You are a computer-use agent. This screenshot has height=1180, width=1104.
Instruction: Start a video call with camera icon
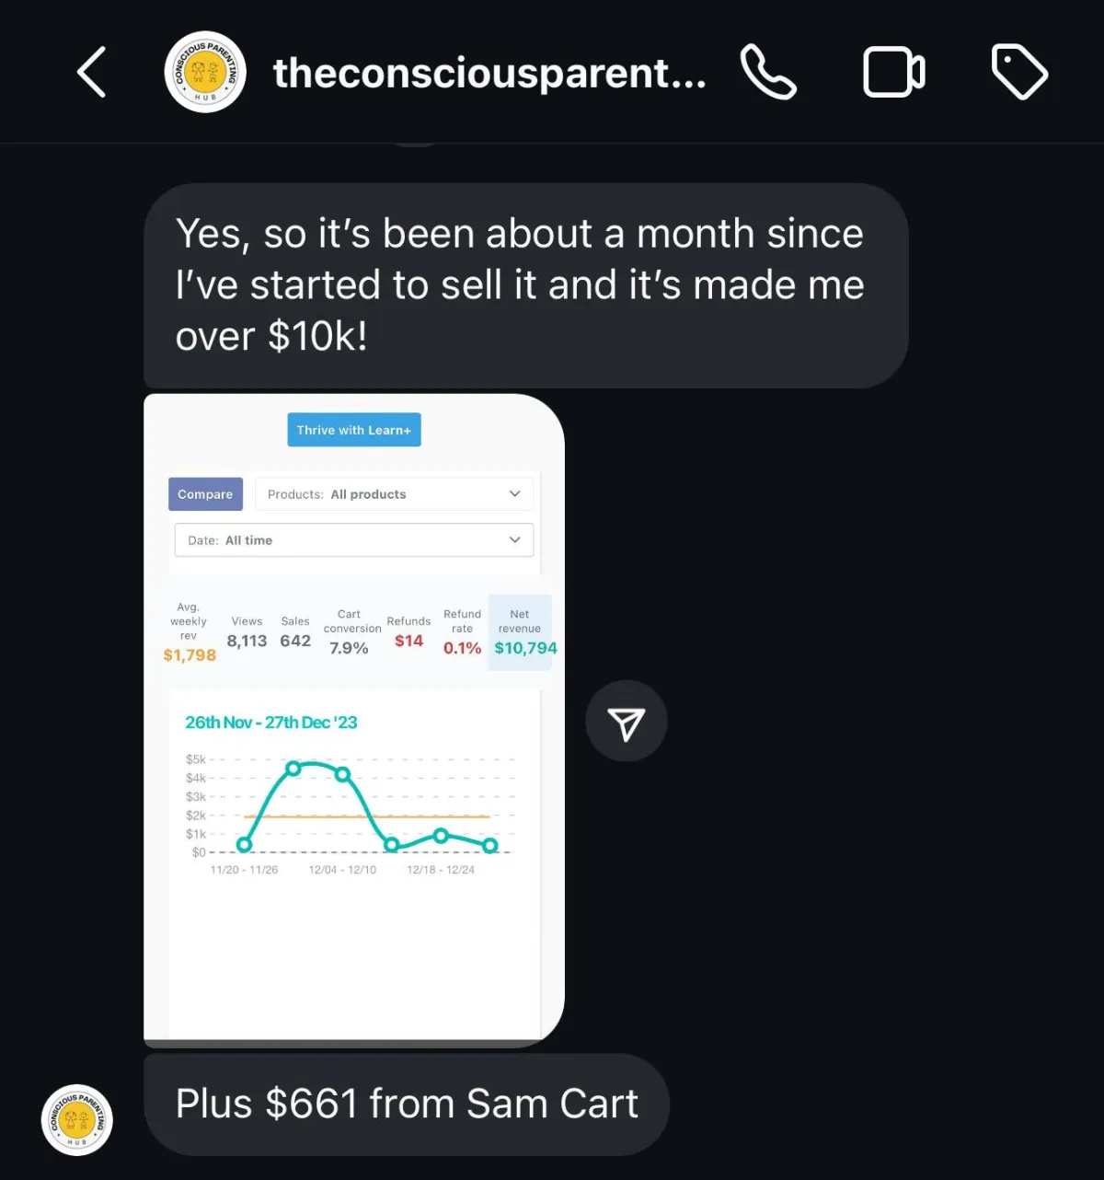tap(893, 72)
